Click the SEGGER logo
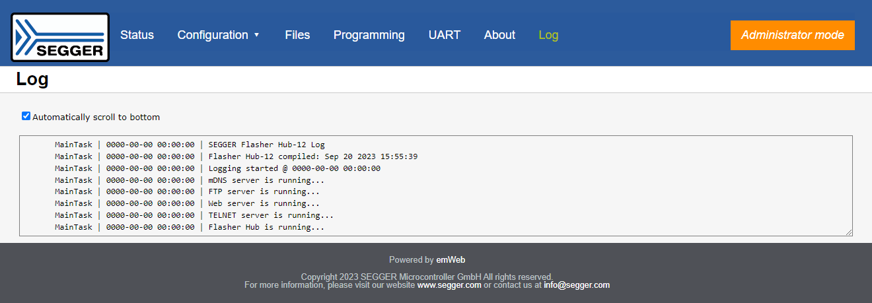 pyautogui.click(x=60, y=37)
